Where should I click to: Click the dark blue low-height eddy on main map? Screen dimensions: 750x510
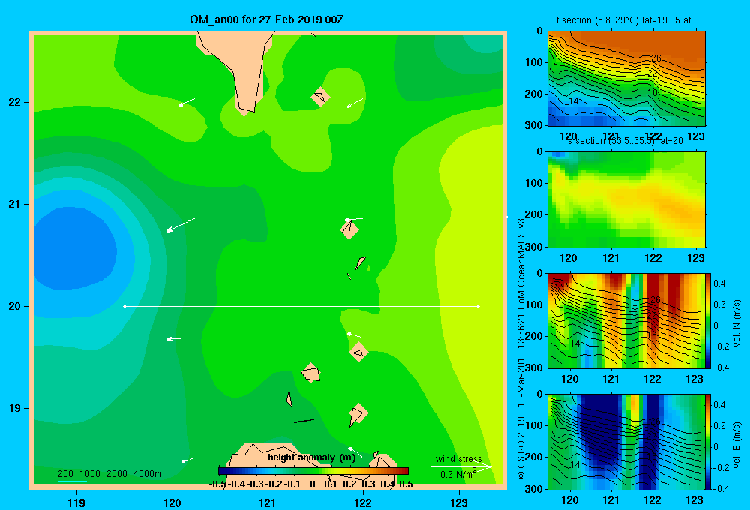(x=74, y=247)
